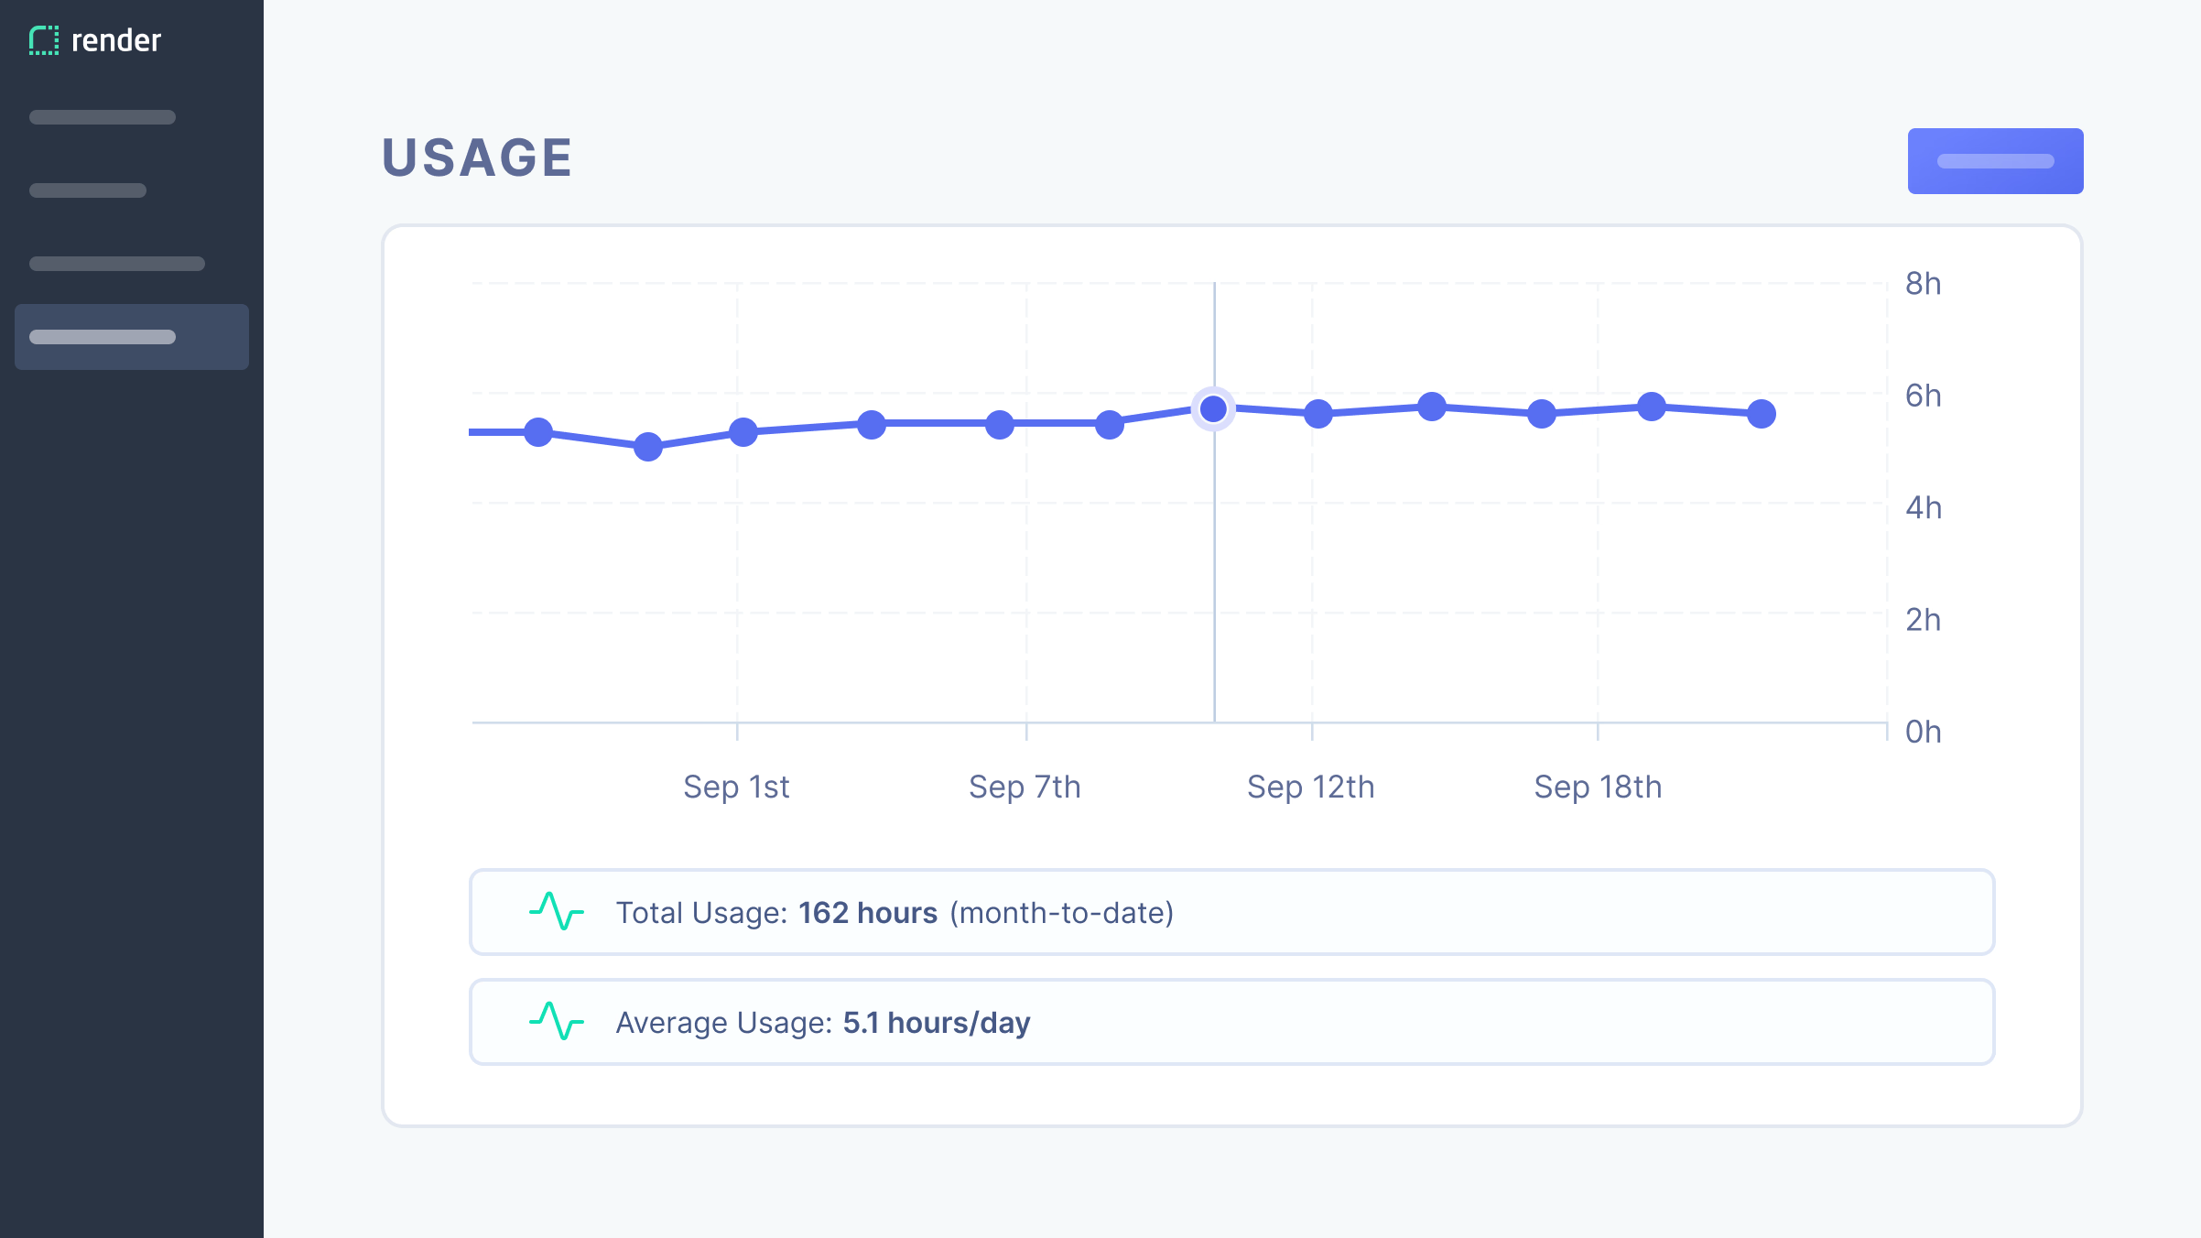This screenshot has width=2201, height=1238.
Task: Click the 8h label on y-axis
Action: tap(1923, 284)
